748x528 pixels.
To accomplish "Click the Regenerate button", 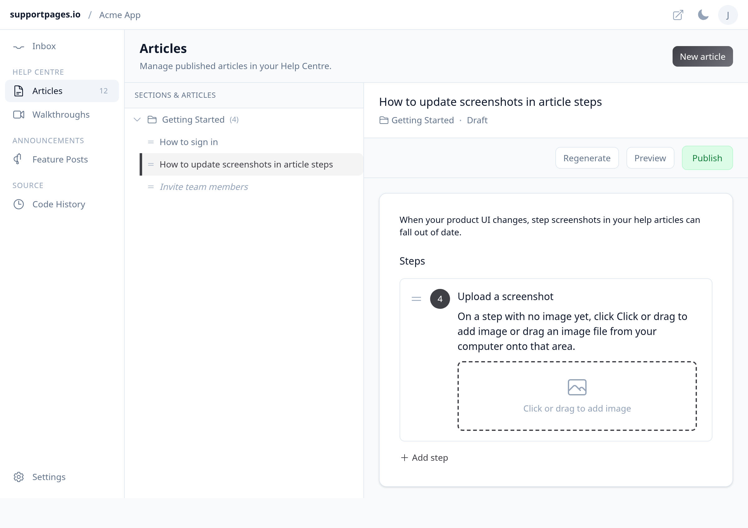I will click(x=587, y=158).
